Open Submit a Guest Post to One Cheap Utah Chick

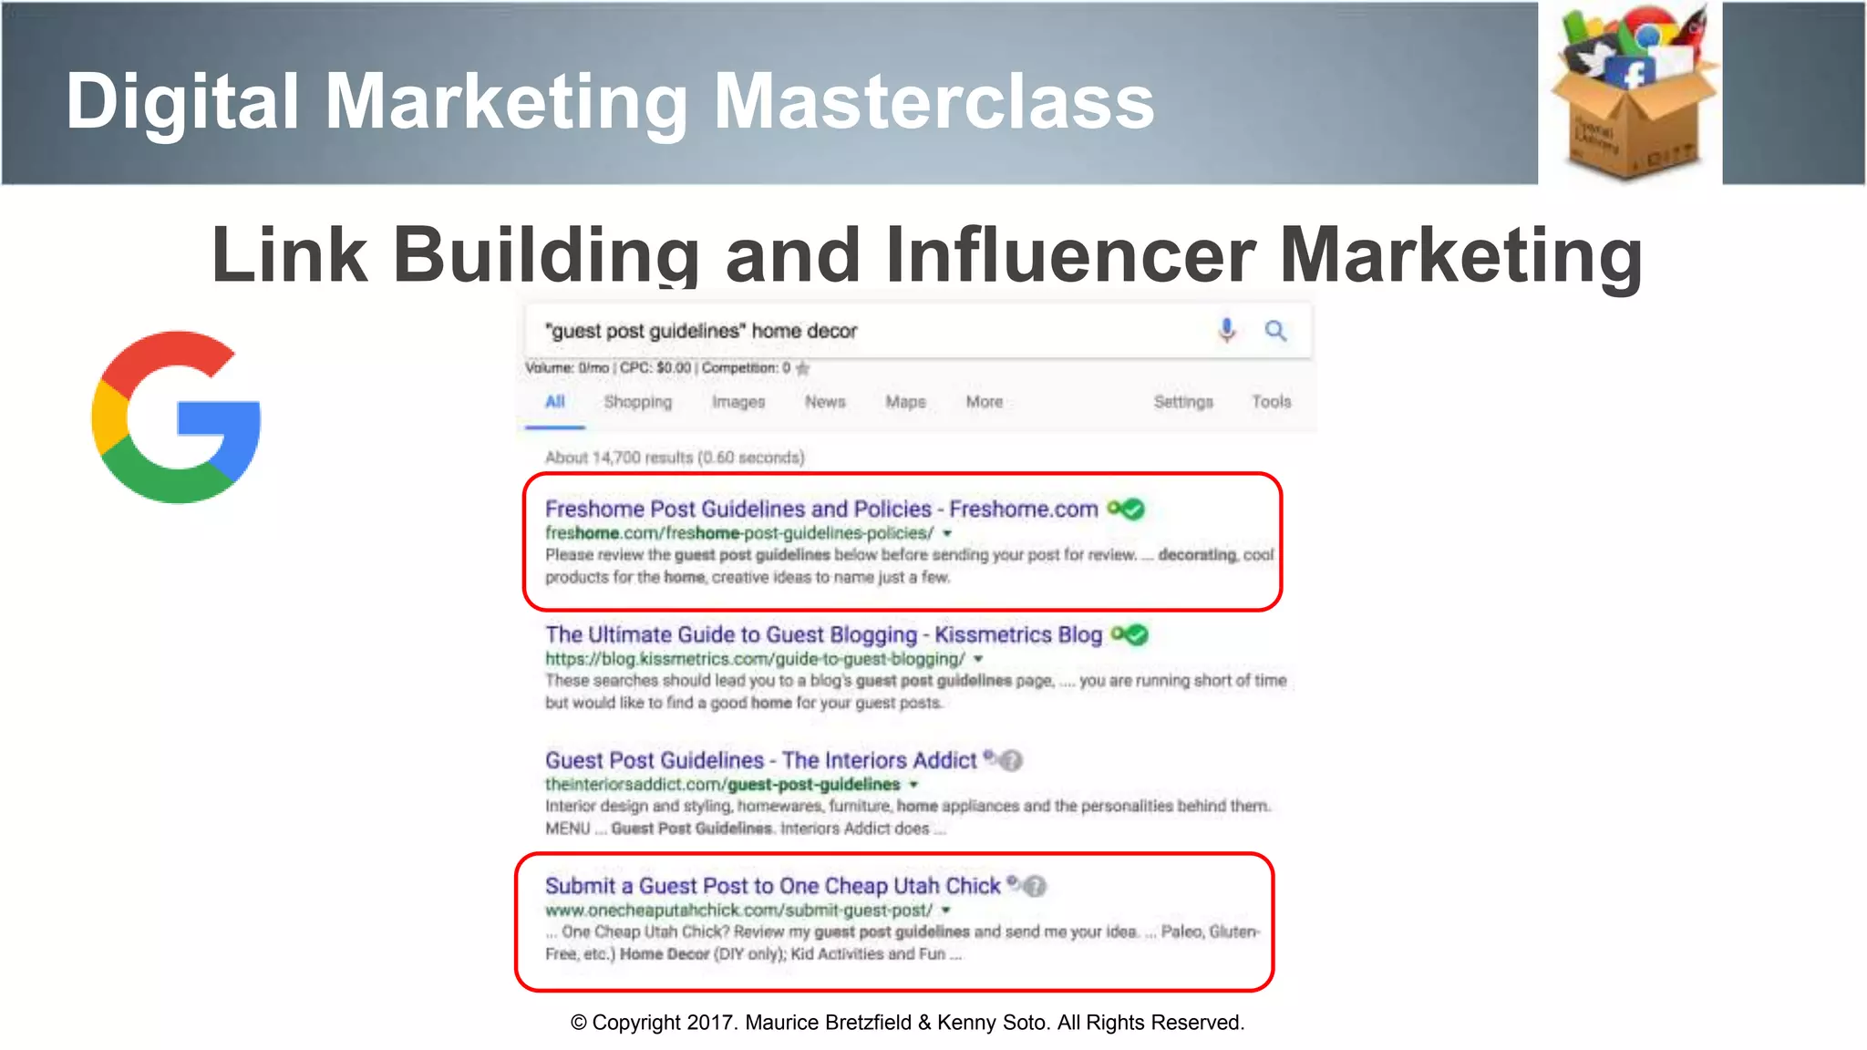click(x=772, y=886)
